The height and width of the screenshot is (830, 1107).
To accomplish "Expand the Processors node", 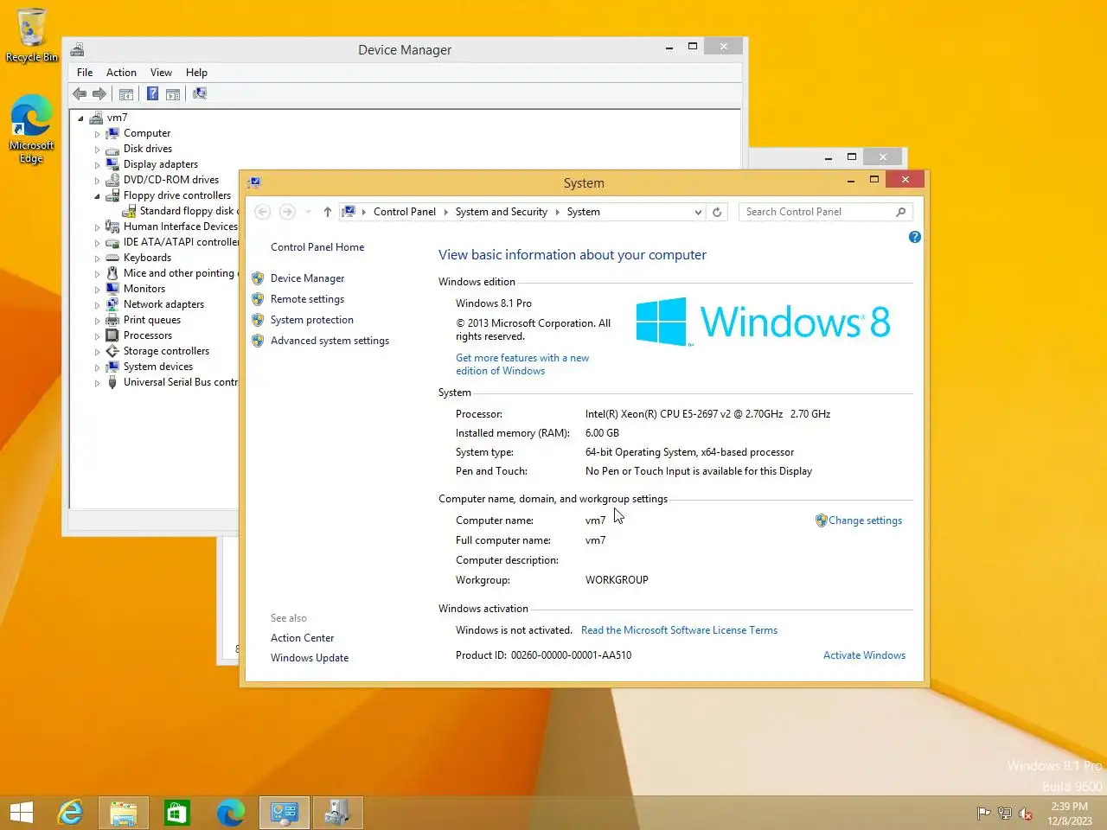I will (98, 336).
